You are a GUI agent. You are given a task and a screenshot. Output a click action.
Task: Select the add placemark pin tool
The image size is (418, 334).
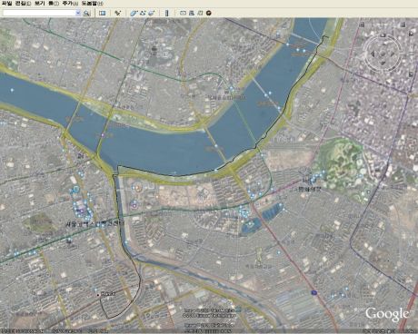point(118,13)
